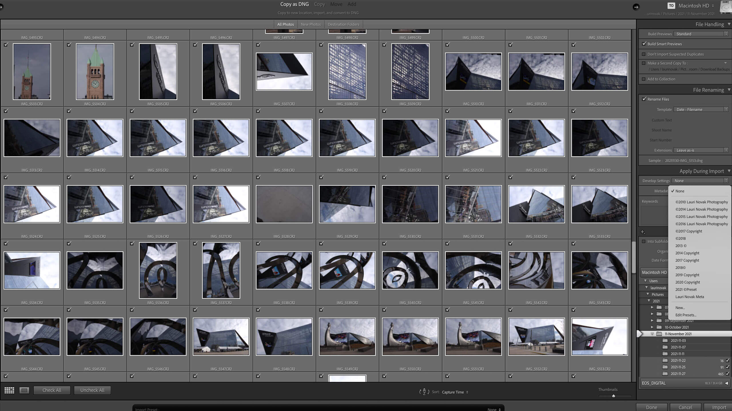
Task: Enable Add to Collection checkbox
Action: [x=644, y=79]
